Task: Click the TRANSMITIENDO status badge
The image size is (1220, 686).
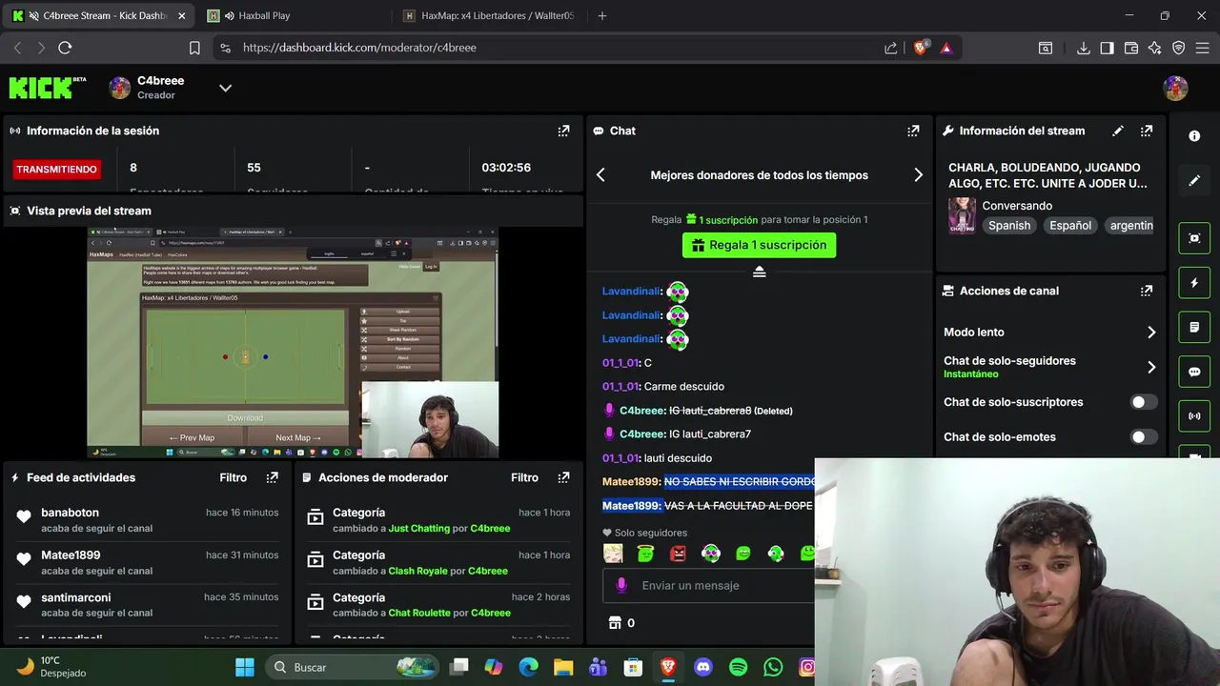Action: point(56,169)
